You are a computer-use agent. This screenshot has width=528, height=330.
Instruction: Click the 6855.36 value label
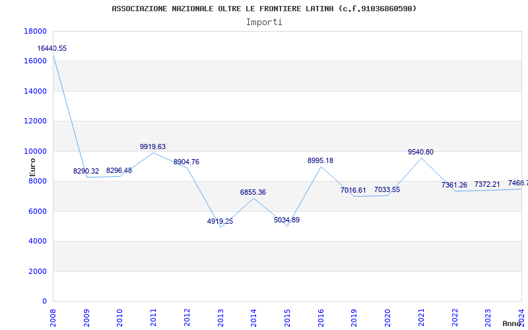point(253,192)
